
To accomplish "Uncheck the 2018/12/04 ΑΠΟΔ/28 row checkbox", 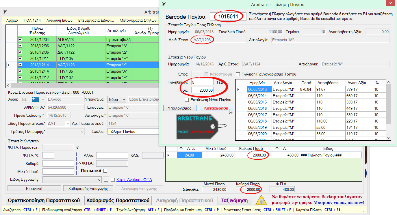I will point(20,40).
